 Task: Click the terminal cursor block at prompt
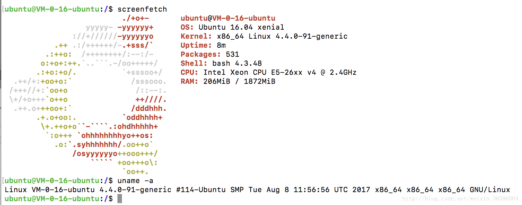(x=120, y=199)
